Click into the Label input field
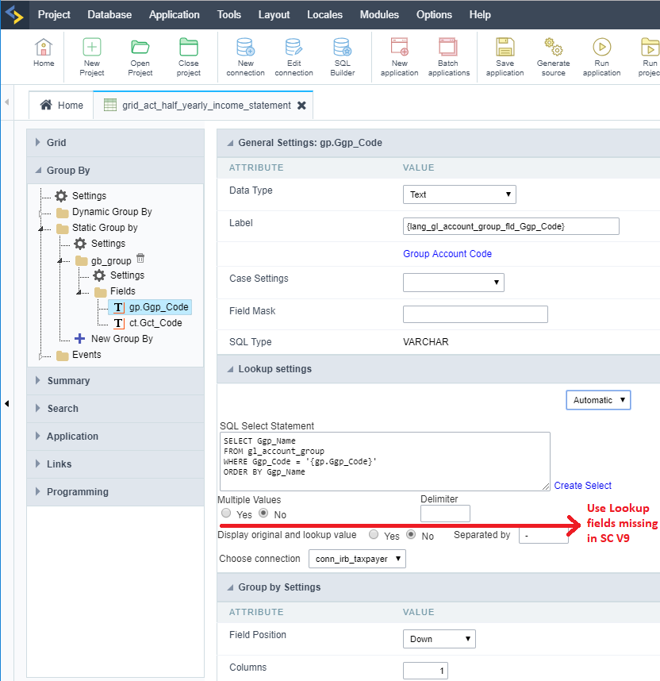660x681 pixels. coord(511,226)
